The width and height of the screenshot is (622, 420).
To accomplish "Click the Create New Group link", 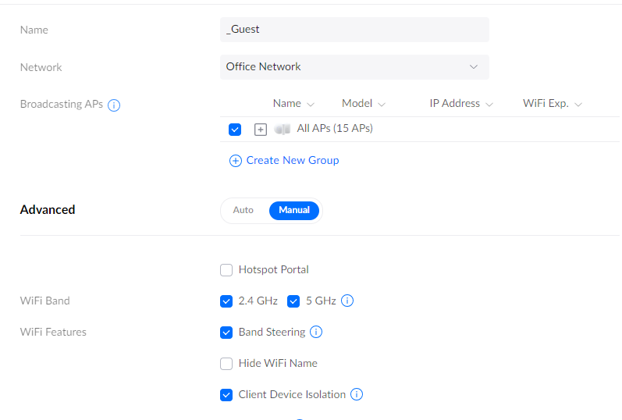I will [x=292, y=160].
